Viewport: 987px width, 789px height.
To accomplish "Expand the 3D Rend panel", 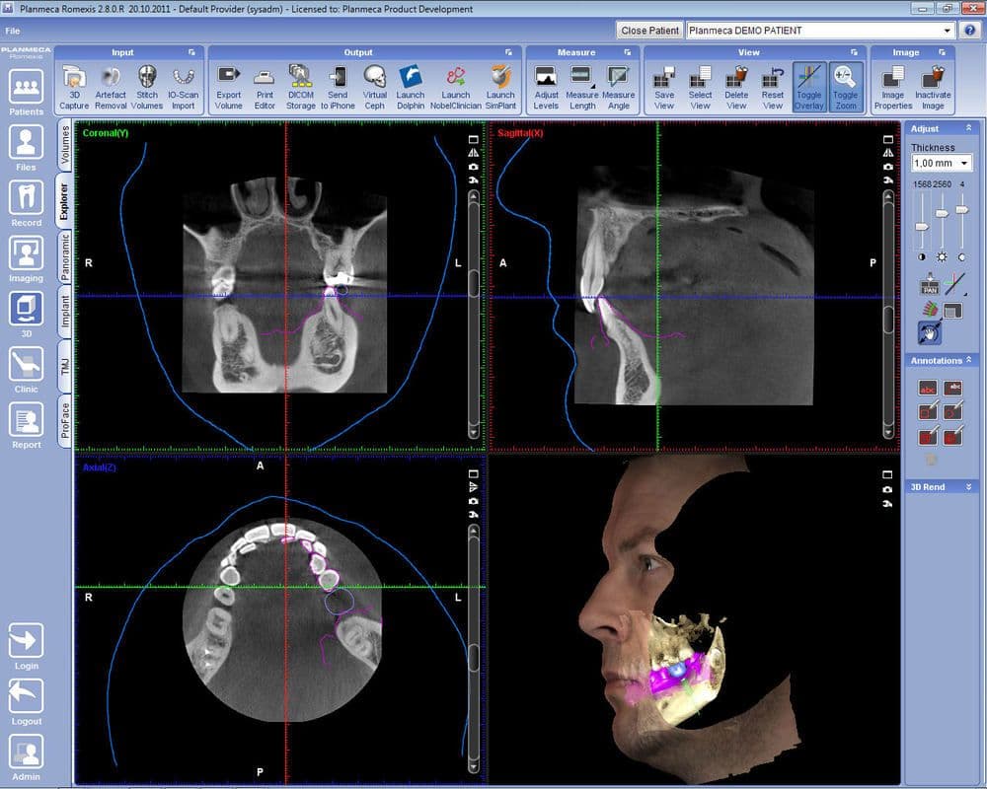I will click(968, 487).
